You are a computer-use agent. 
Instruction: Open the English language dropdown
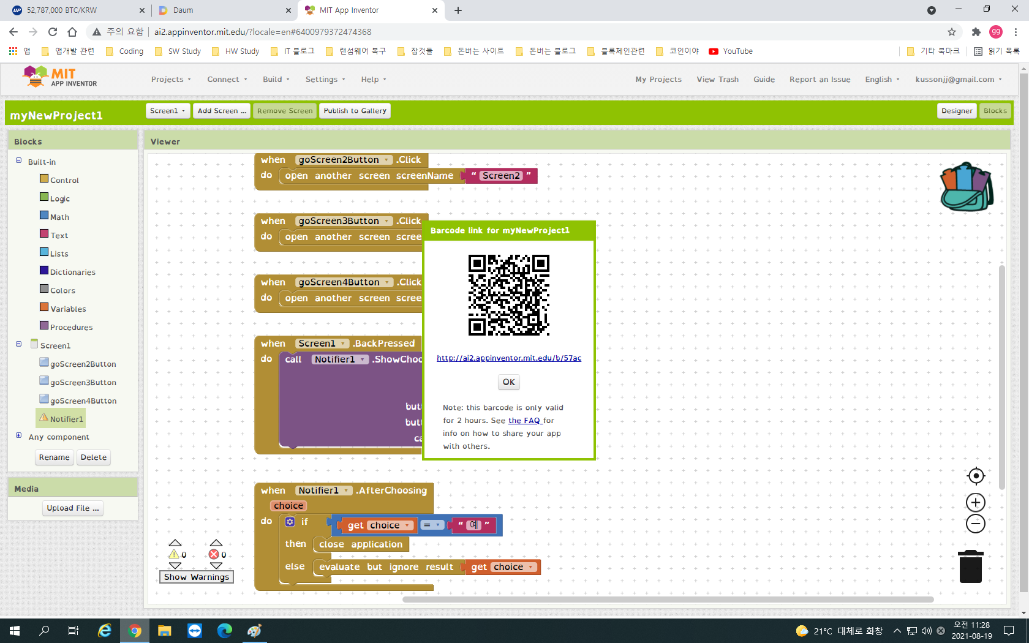pyautogui.click(x=882, y=80)
